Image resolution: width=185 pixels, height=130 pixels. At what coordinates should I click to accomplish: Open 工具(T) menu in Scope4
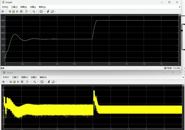click(x=14, y=7)
